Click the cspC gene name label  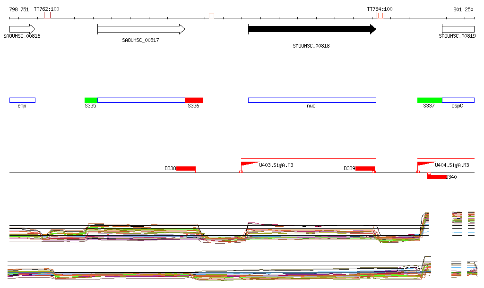tap(457, 106)
